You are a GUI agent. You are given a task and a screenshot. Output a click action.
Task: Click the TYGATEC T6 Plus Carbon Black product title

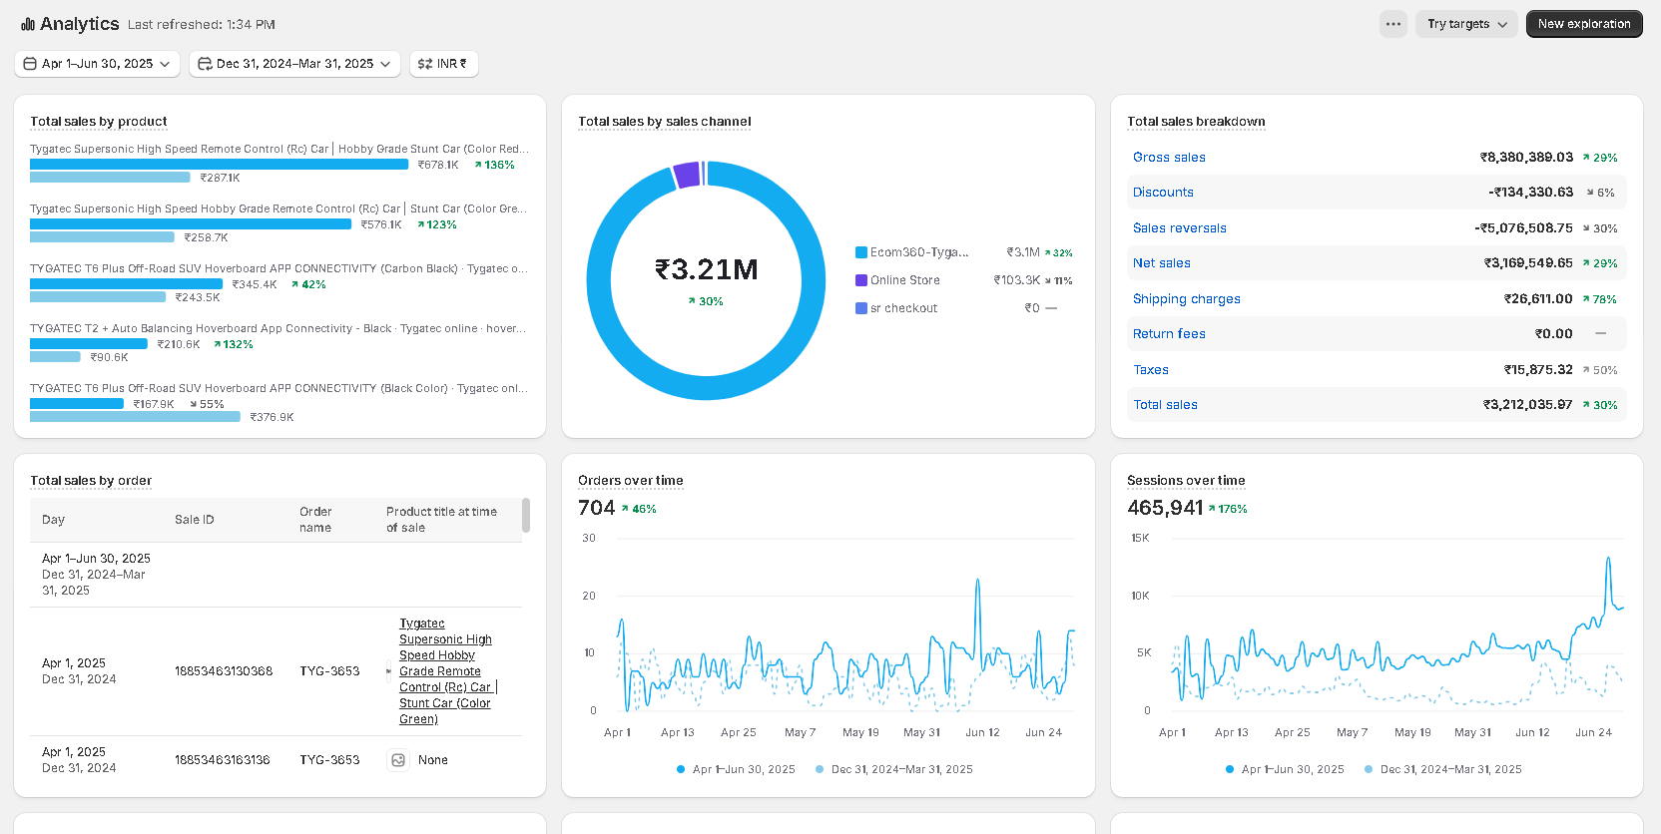point(278,269)
